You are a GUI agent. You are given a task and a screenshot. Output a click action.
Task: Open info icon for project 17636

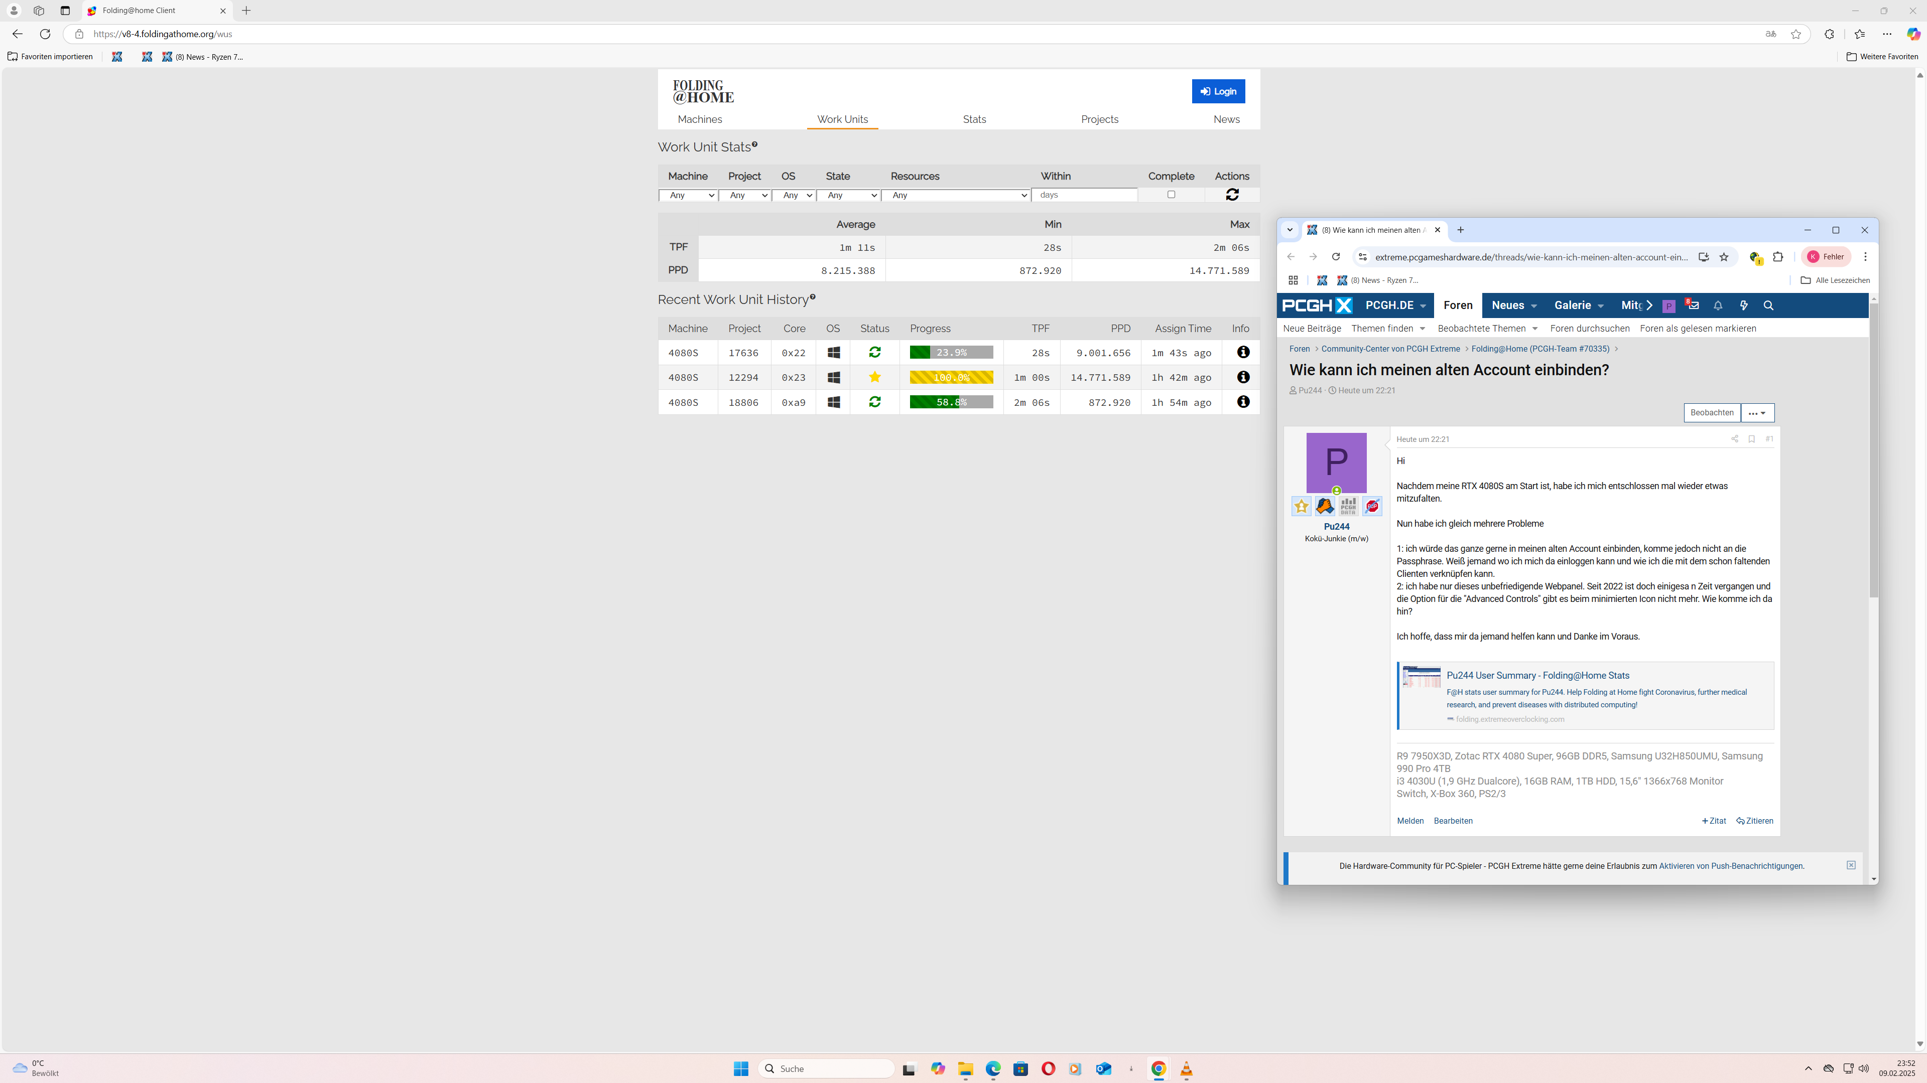tap(1242, 352)
